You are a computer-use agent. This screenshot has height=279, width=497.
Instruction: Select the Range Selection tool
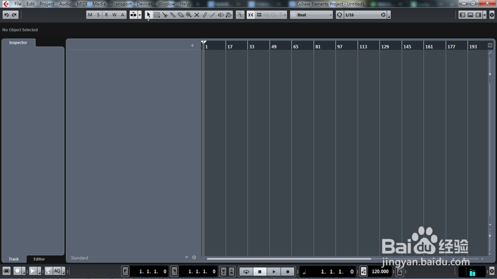157,15
